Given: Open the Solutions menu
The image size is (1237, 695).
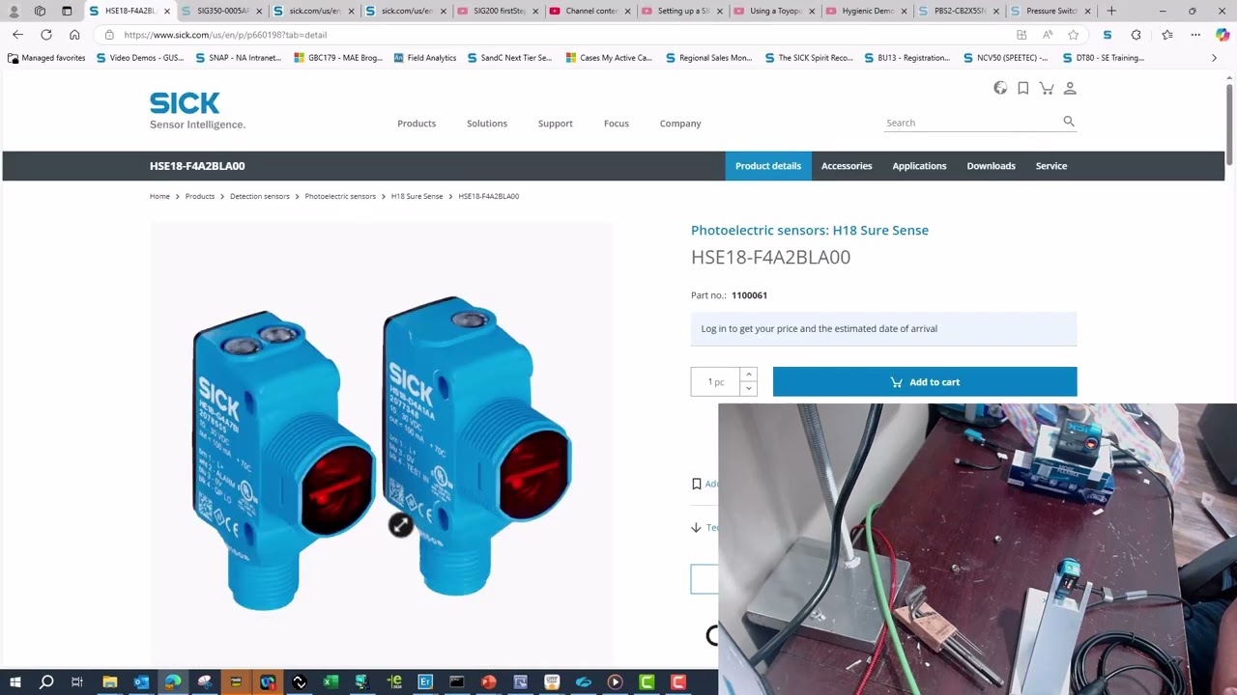Looking at the screenshot, I should [487, 124].
